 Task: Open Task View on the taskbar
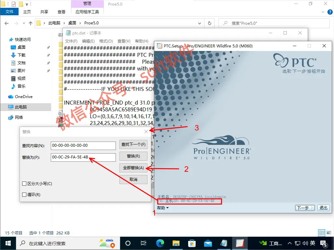pos(144,243)
